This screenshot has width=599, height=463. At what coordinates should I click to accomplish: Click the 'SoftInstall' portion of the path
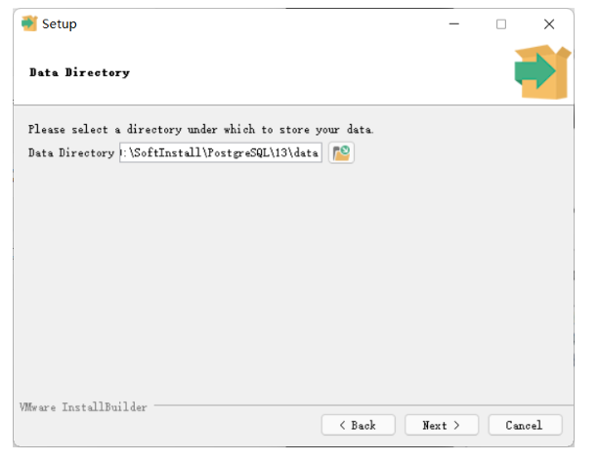(x=167, y=152)
